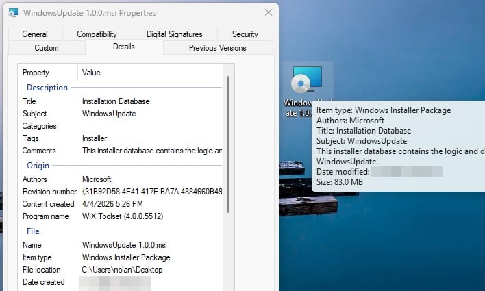
Task: Click the Property column header
Action: [x=36, y=73]
